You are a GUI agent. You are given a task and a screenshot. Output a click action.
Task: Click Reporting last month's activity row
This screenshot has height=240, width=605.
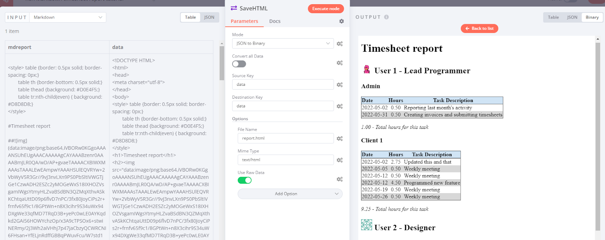coord(432,108)
